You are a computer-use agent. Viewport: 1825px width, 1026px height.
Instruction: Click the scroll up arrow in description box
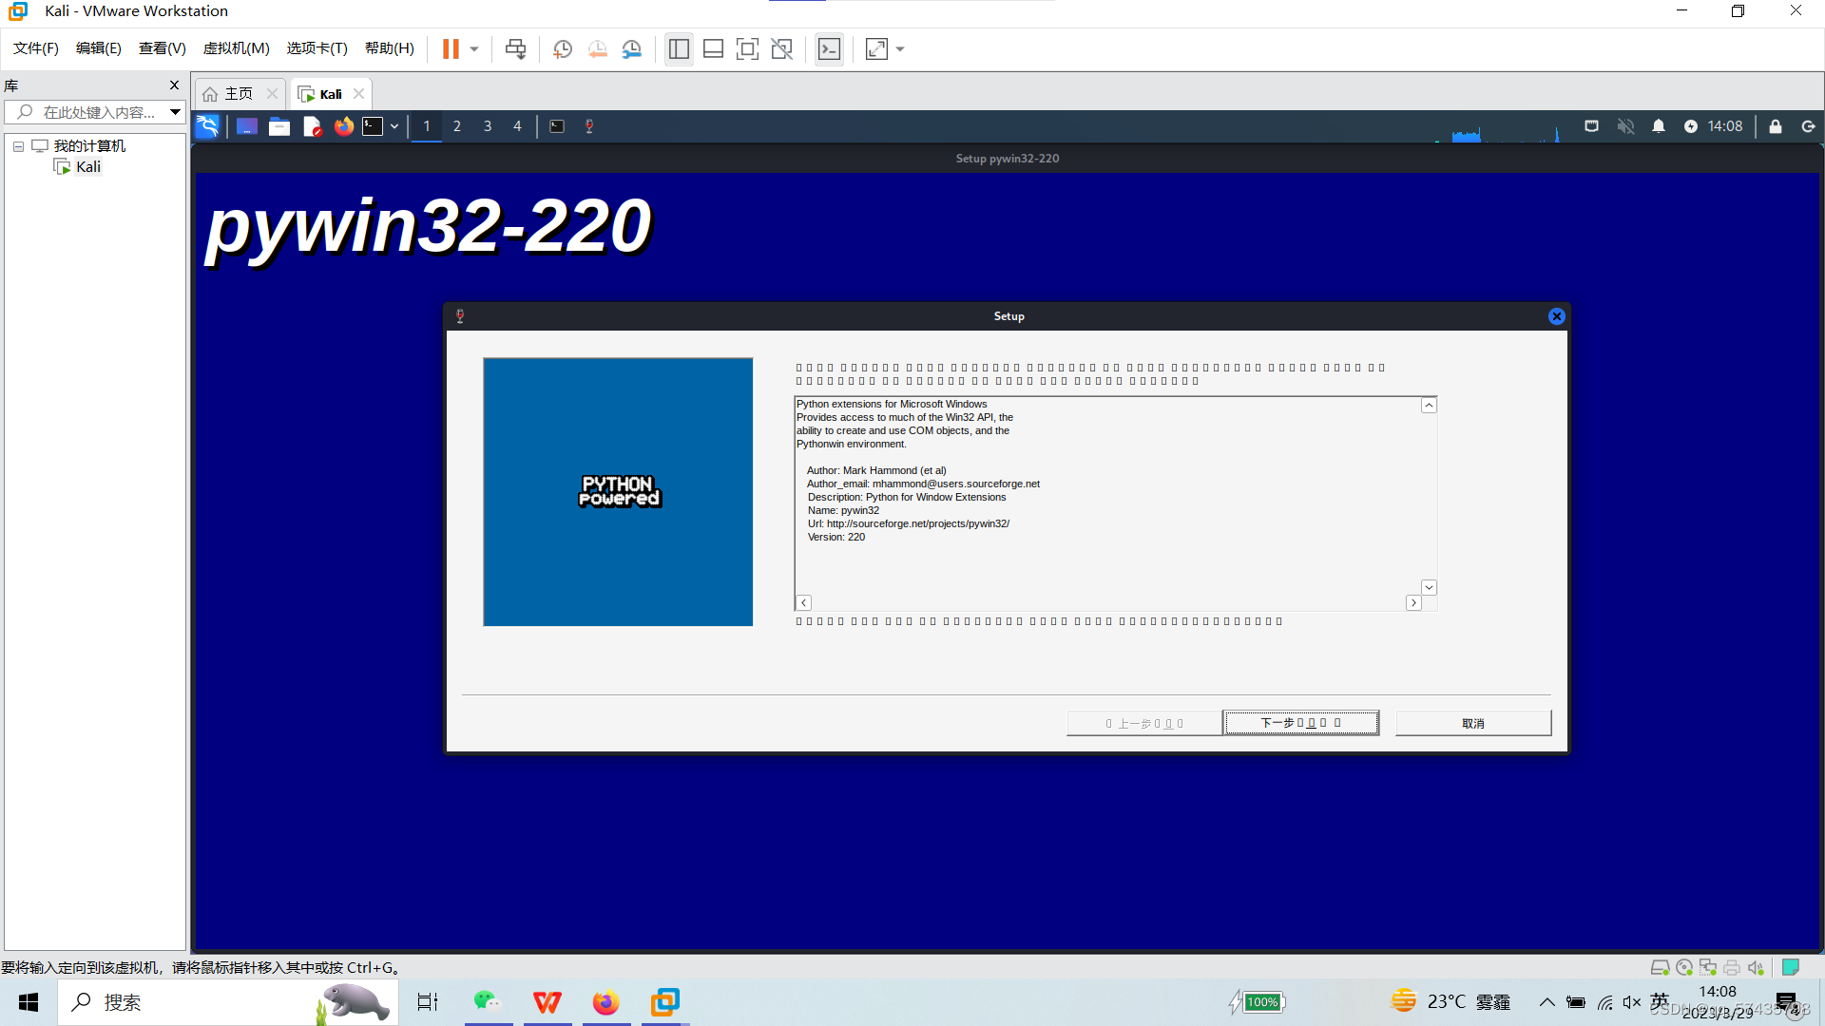pyautogui.click(x=1429, y=406)
